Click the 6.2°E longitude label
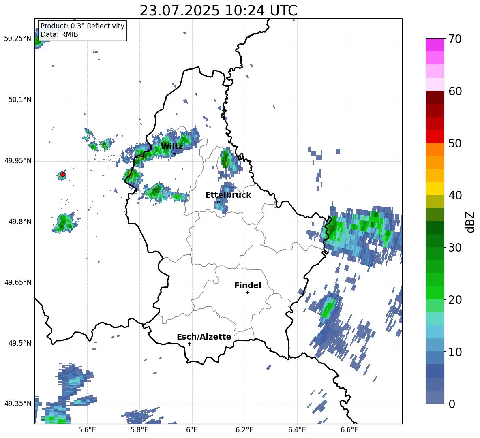 pos(244,430)
